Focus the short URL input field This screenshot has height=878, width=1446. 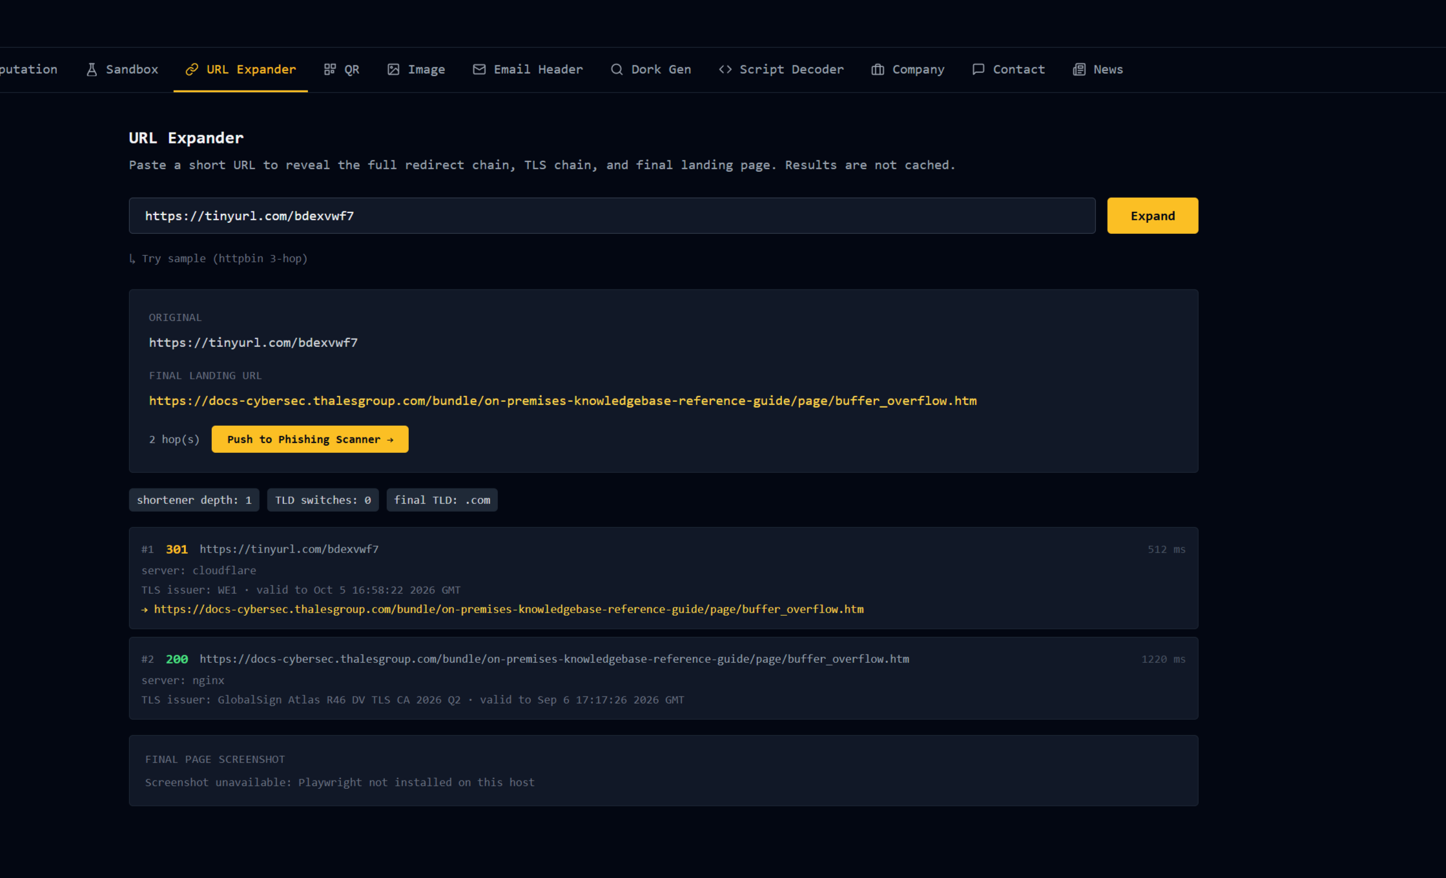[612, 216]
